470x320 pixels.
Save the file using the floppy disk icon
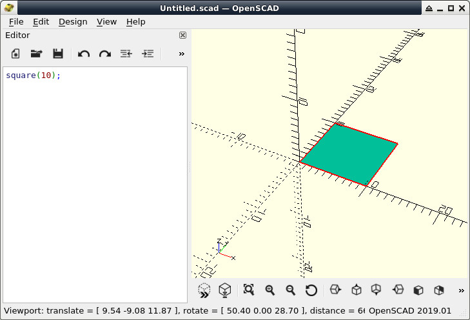pyautogui.click(x=58, y=54)
